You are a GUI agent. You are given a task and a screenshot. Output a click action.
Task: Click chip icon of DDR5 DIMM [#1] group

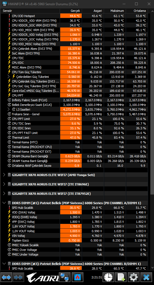coord(9,203)
